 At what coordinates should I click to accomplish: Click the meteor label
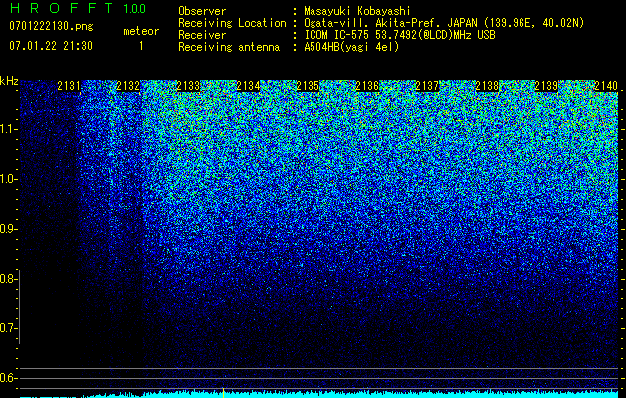(x=141, y=31)
